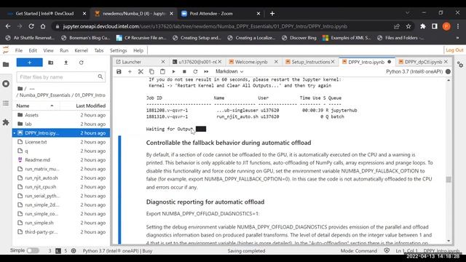The height and width of the screenshot is (262, 466).
Task: Go back in the browser
Action: pos(8,26)
